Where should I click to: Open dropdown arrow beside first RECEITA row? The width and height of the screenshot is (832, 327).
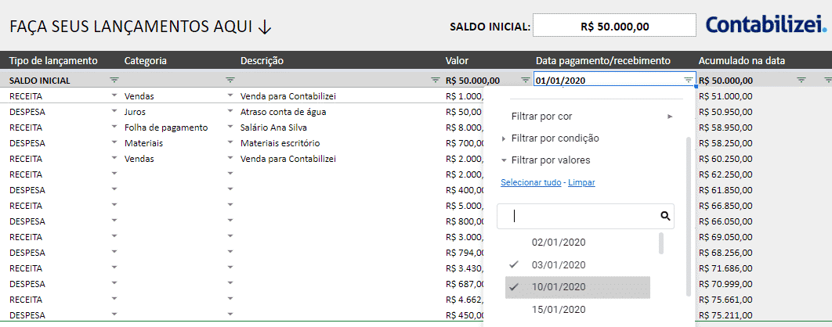pyautogui.click(x=114, y=95)
